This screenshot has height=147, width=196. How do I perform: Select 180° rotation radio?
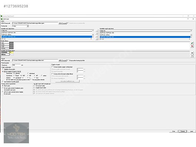click(21, 76)
